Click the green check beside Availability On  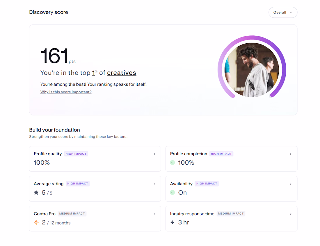point(173,192)
